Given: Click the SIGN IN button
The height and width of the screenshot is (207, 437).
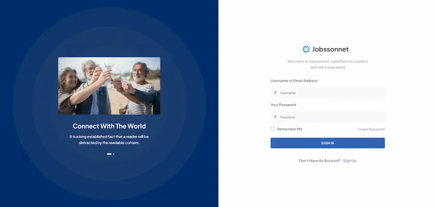Looking at the screenshot, I should [x=327, y=143].
